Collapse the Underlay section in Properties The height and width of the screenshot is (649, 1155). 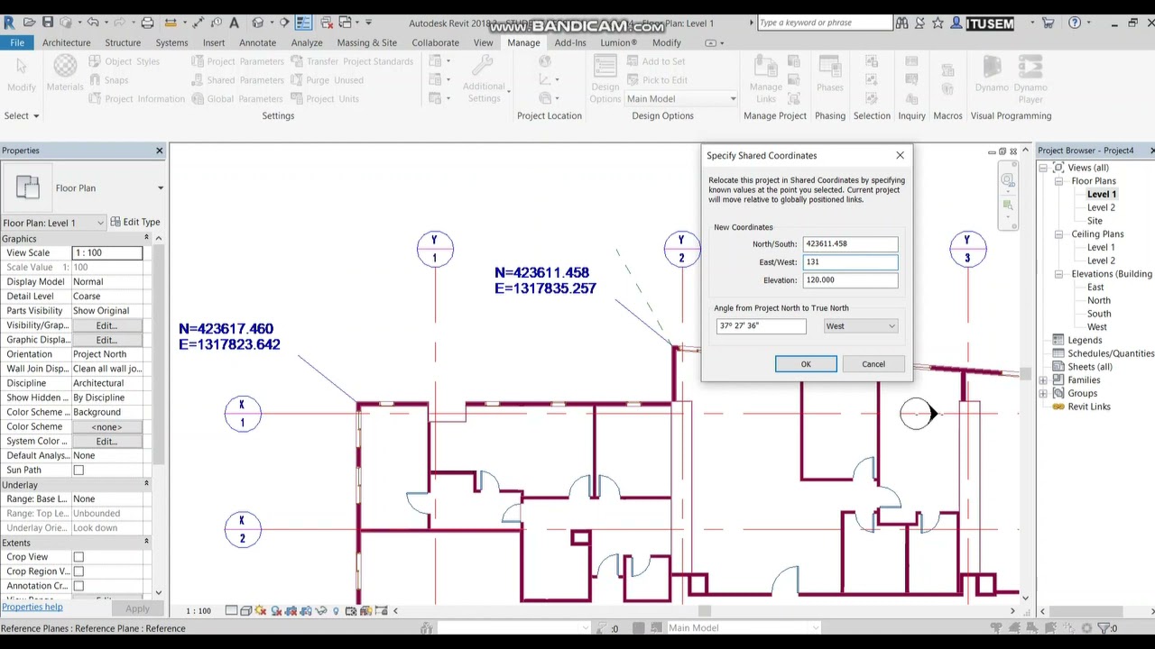pyautogui.click(x=146, y=484)
